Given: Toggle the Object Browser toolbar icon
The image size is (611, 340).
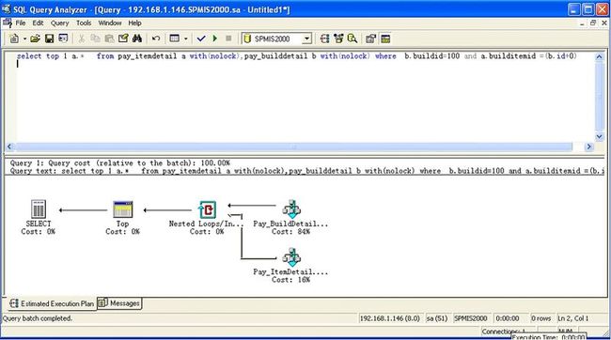Looking at the screenshot, I should 338,39.
